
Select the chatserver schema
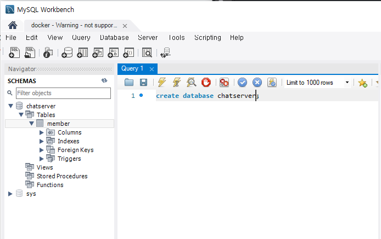[41, 106]
